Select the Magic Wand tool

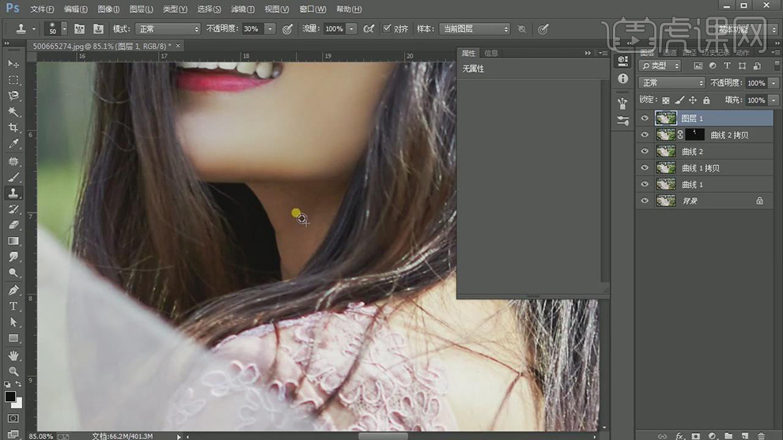tap(13, 112)
